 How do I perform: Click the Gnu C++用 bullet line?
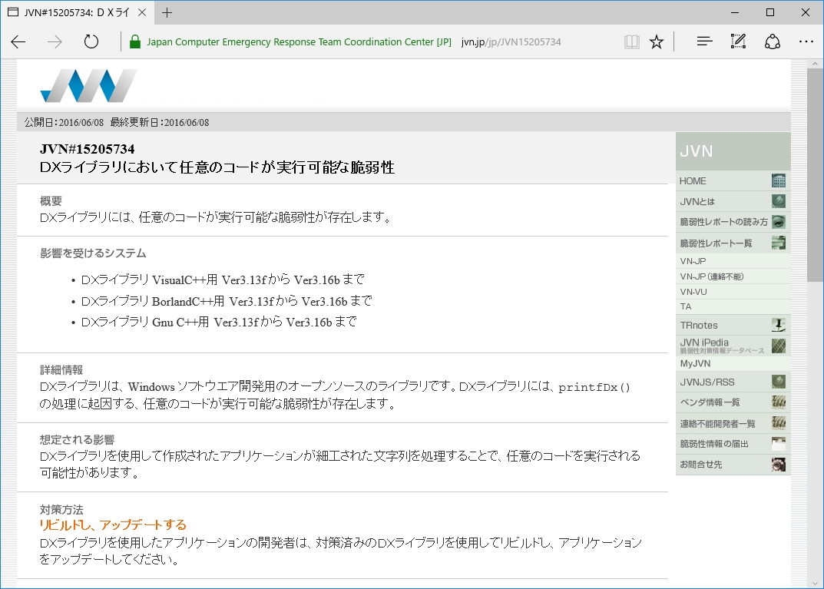pos(219,322)
